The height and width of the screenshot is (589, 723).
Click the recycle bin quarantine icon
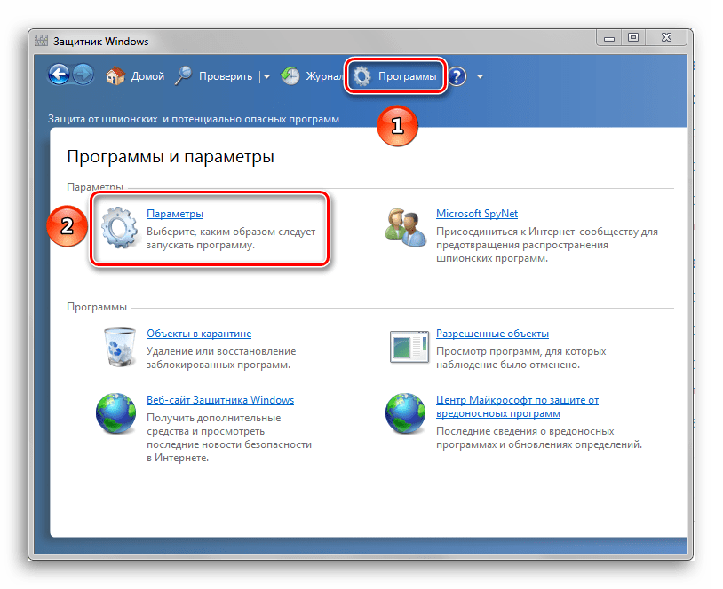pos(120,347)
